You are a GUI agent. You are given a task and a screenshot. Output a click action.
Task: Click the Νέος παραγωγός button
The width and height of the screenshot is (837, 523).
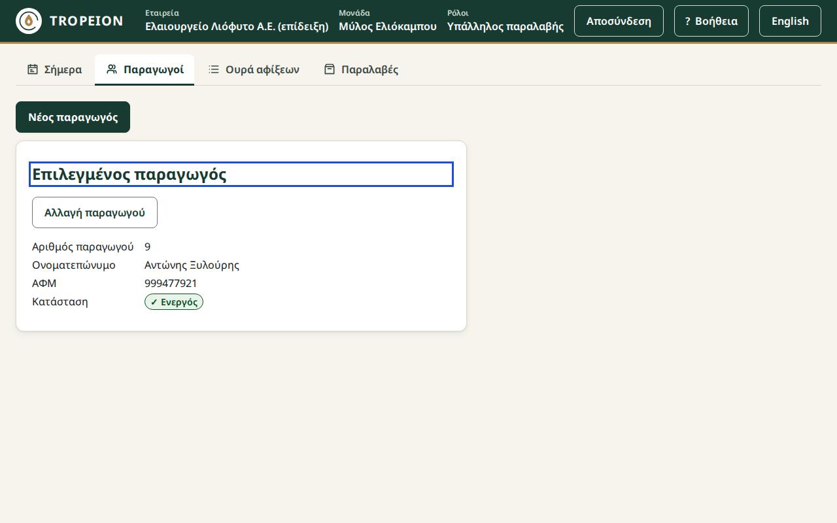point(73,117)
